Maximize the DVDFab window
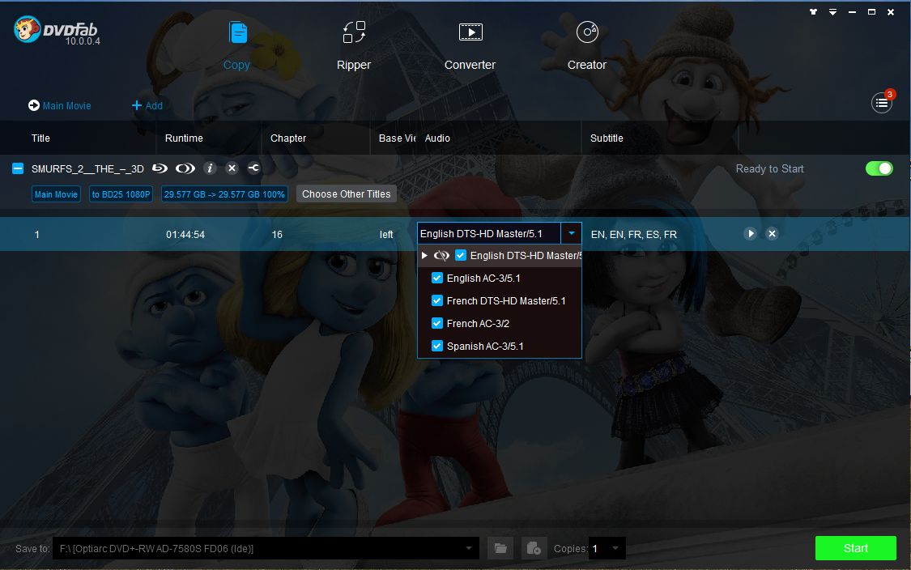The height and width of the screenshot is (570, 911). coord(871,11)
